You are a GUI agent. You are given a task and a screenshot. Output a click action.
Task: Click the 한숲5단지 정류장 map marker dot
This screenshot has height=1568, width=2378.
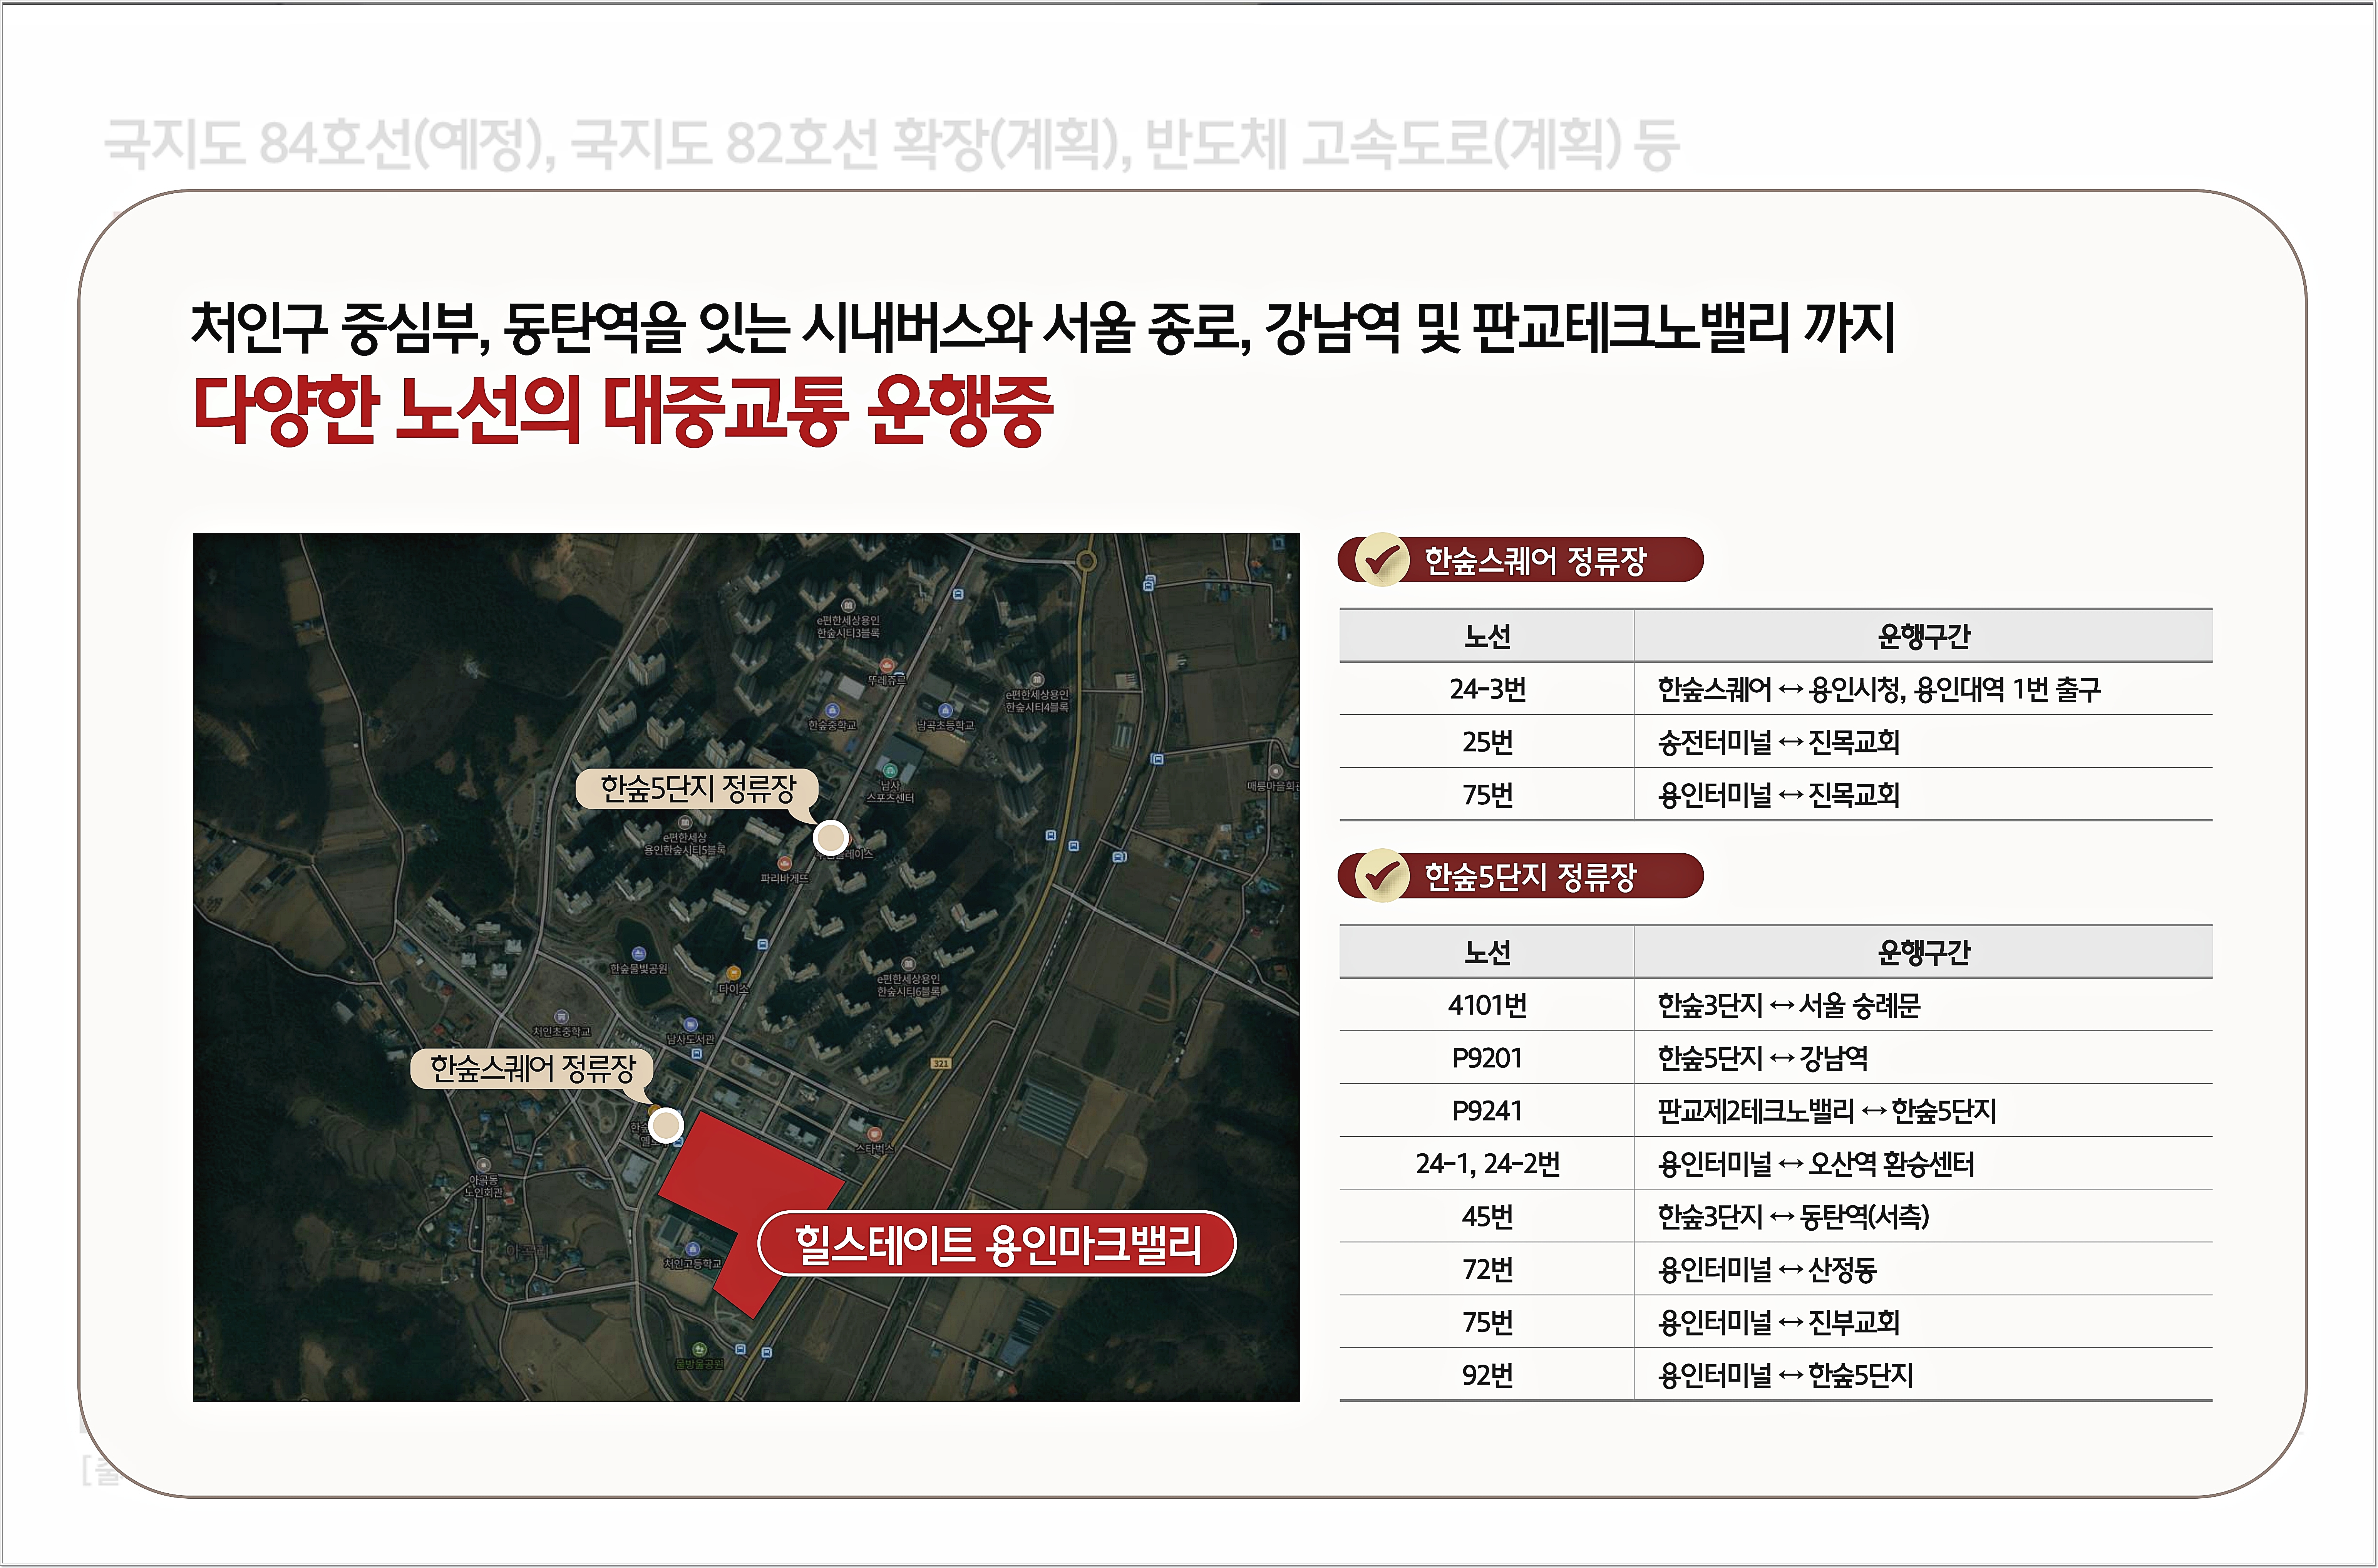830,838
